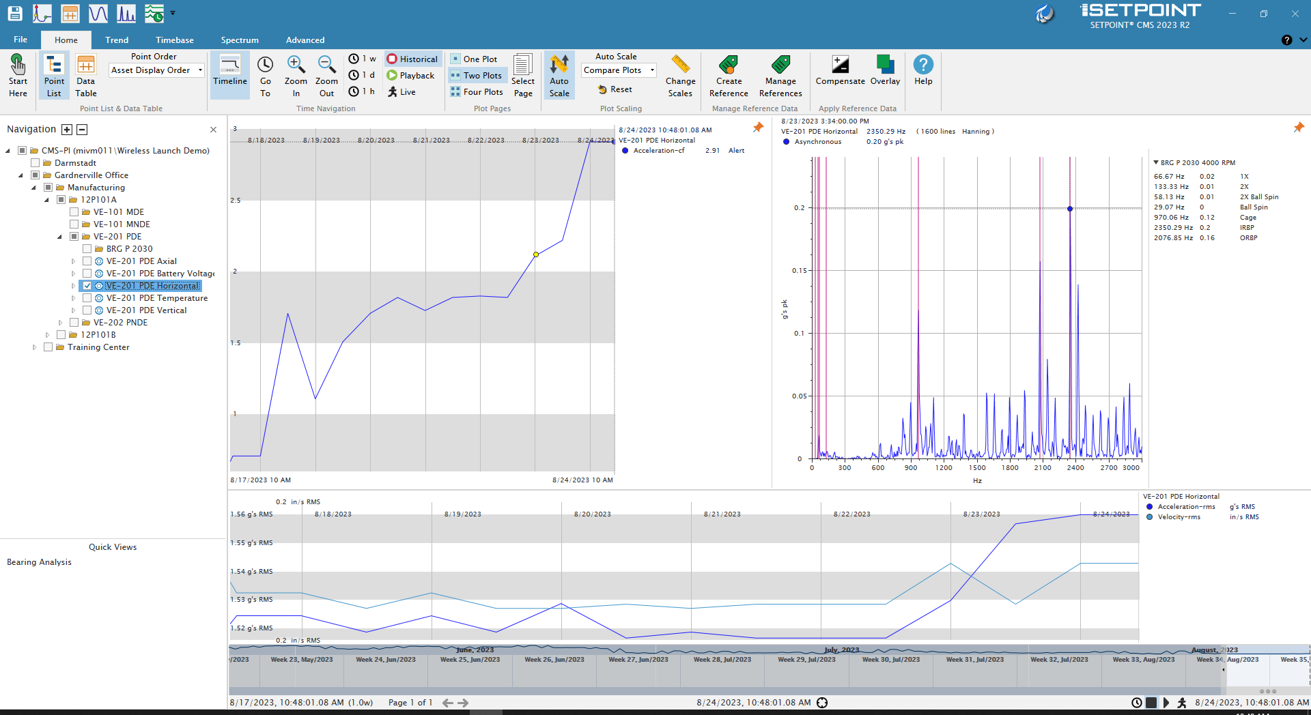1311x715 pixels.
Task: Check the Darmstadt checkbox
Action: pos(35,163)
